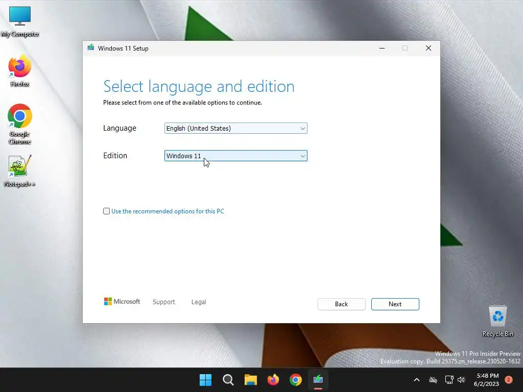Launch Chrome from the taskbar

pyautogui.click(x=296, y=380)
